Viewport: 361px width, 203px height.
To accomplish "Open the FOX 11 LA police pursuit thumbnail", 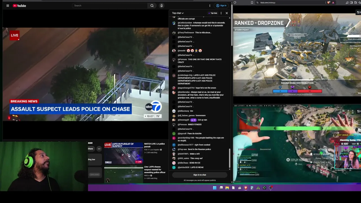I will 124,153.
